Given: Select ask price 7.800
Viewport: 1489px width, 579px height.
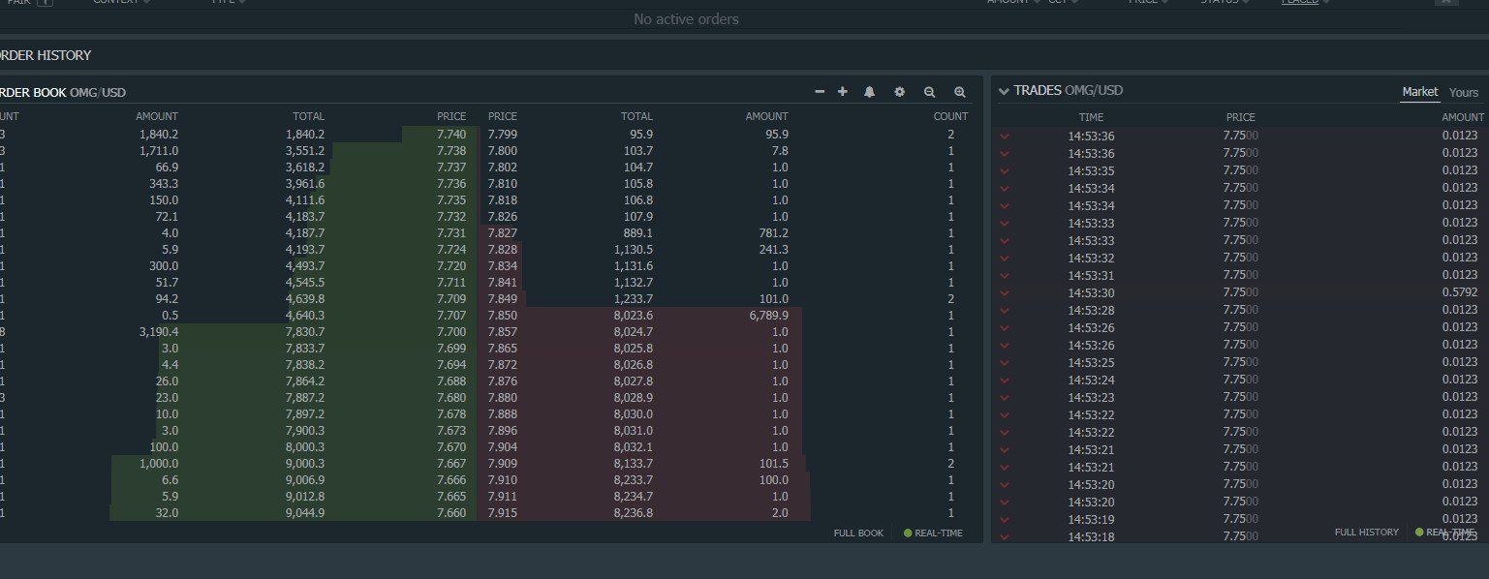Looking at the screenshot, I should (503, 151).
